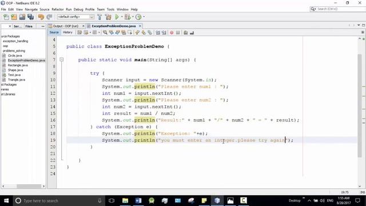Click the Redo toolbar icon

pyautogui.click(x=49, y=17)
